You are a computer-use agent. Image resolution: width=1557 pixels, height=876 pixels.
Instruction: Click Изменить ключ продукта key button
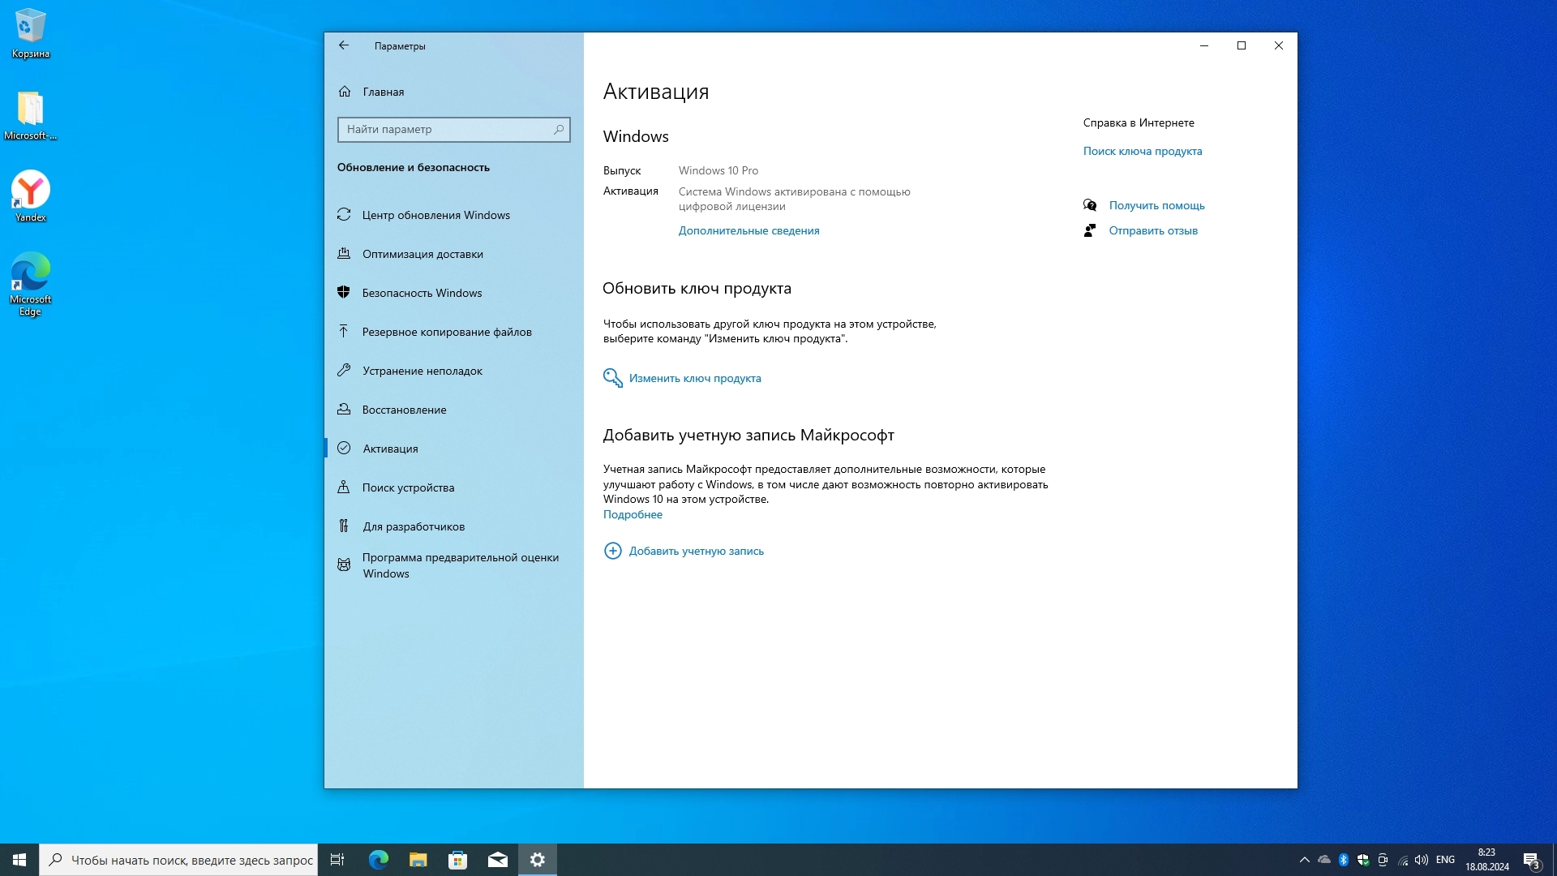694,379
